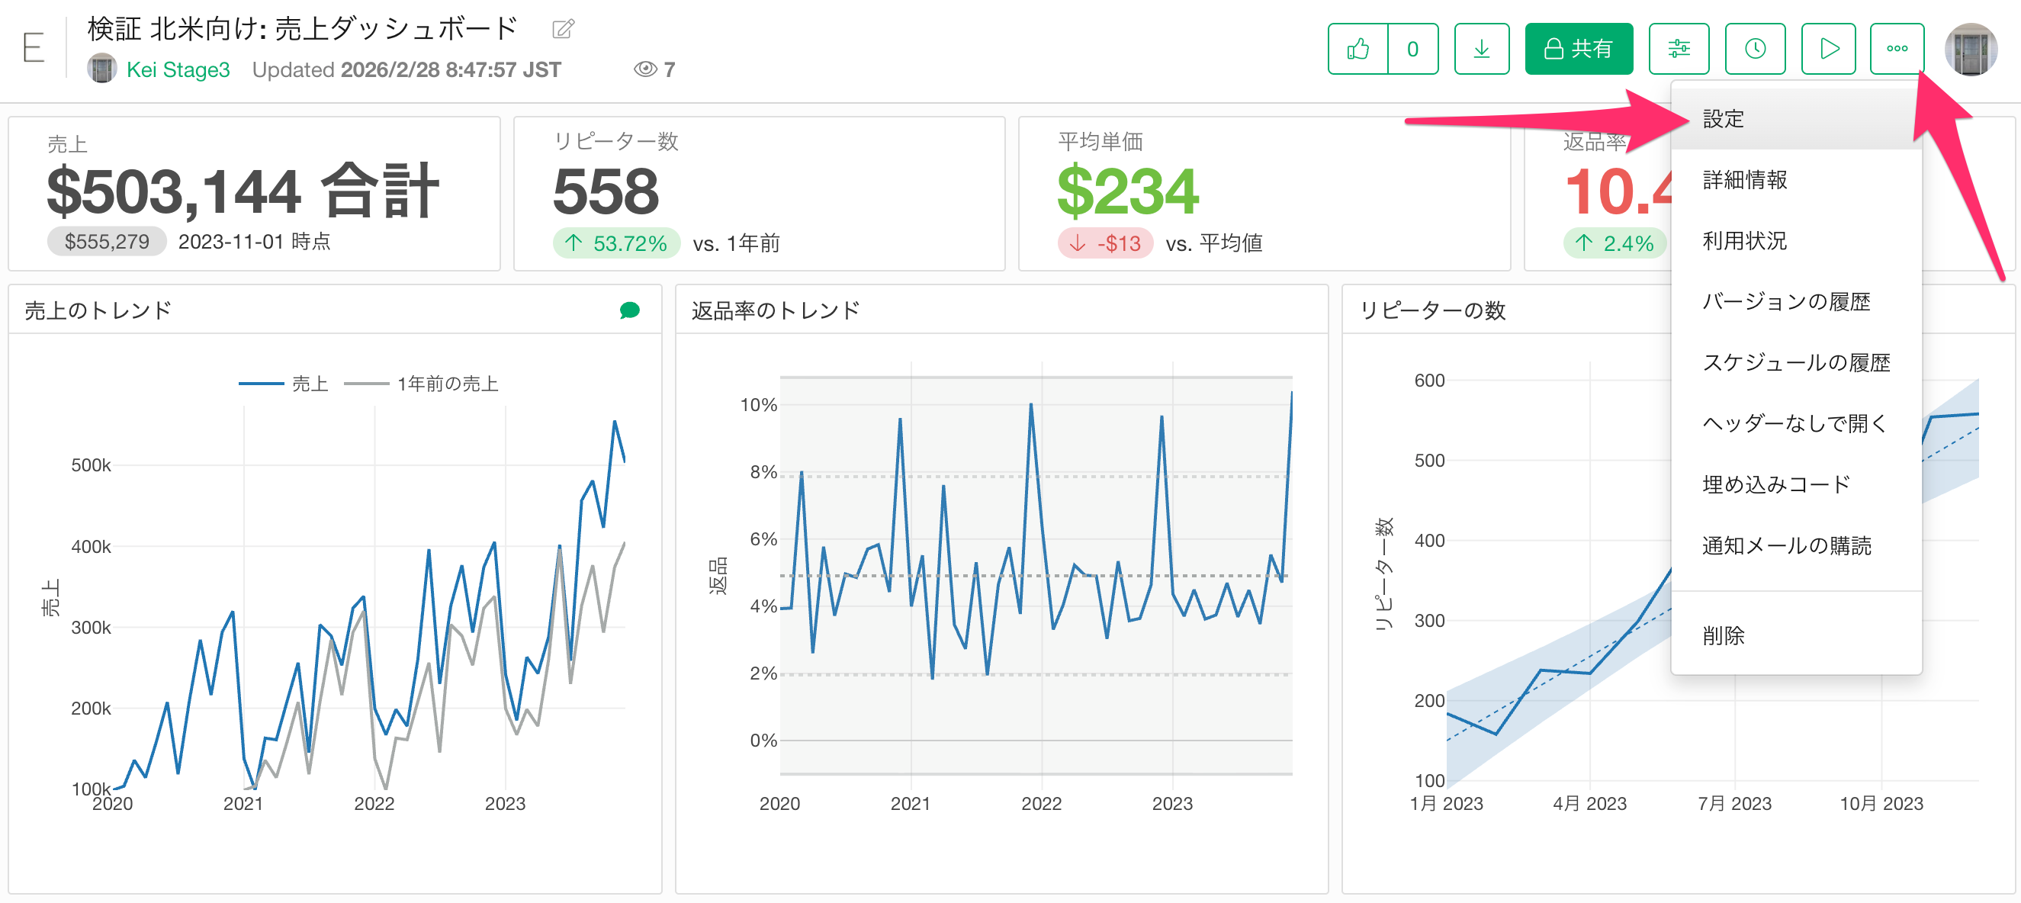Click the pencil edit-title icon
This screenshot has height=903, width=2021.
[x=563, y=30]
